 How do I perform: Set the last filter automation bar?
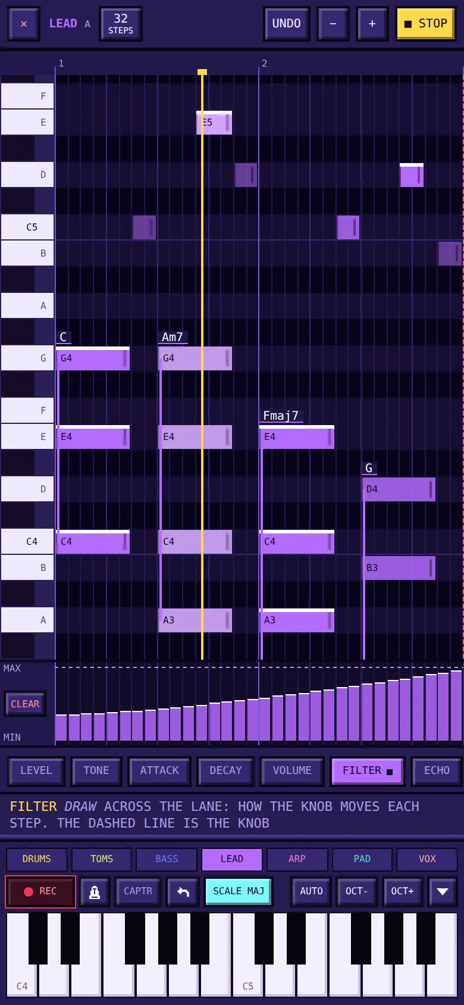(x=456, y=706)
